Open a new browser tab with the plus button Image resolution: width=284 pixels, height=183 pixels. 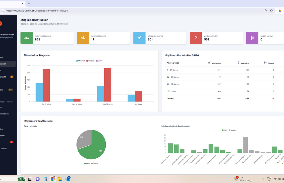coord(29,3)
